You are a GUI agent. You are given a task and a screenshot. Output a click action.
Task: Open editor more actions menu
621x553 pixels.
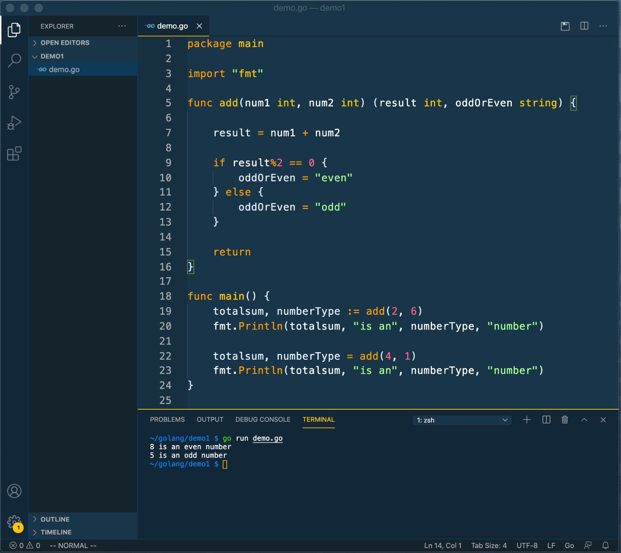click(603, 26)
